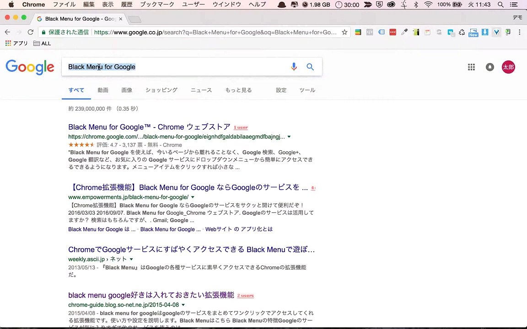Click the blue tag extension icon

381,32
